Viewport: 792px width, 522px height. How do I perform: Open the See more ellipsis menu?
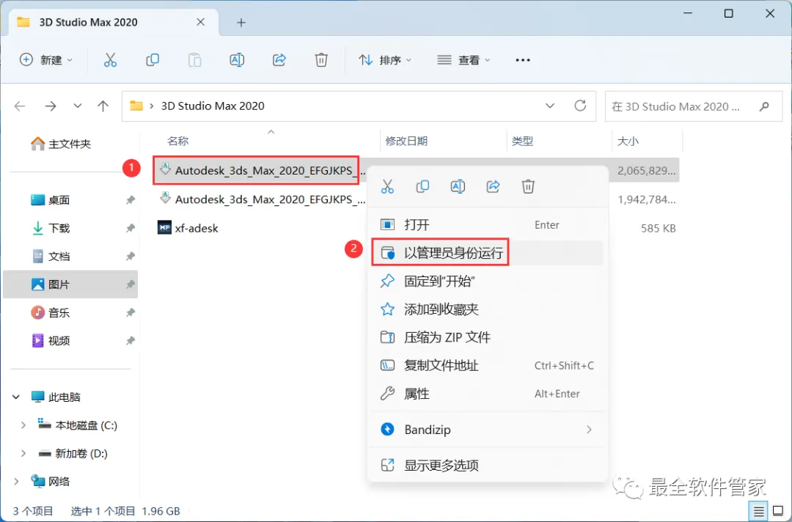pyautogui.click(x=523, y=60)
